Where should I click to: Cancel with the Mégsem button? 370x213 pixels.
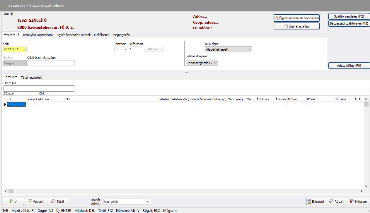(x=358, y=202)
